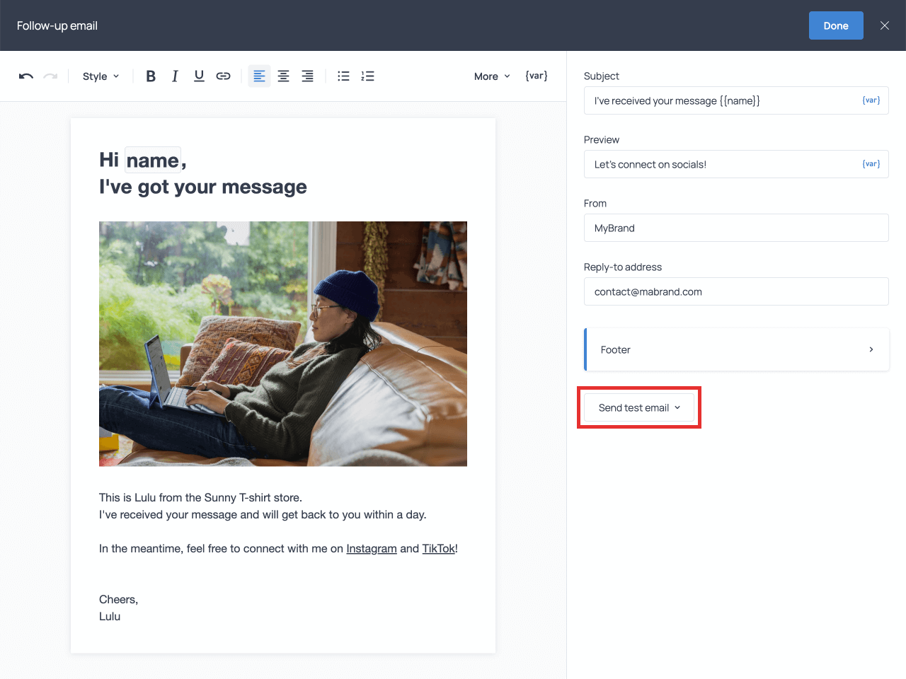Image resolution: width=906 pixels, height=679 pixels.
Task: Apply bold formatting with the B icon
Action: 151,76
